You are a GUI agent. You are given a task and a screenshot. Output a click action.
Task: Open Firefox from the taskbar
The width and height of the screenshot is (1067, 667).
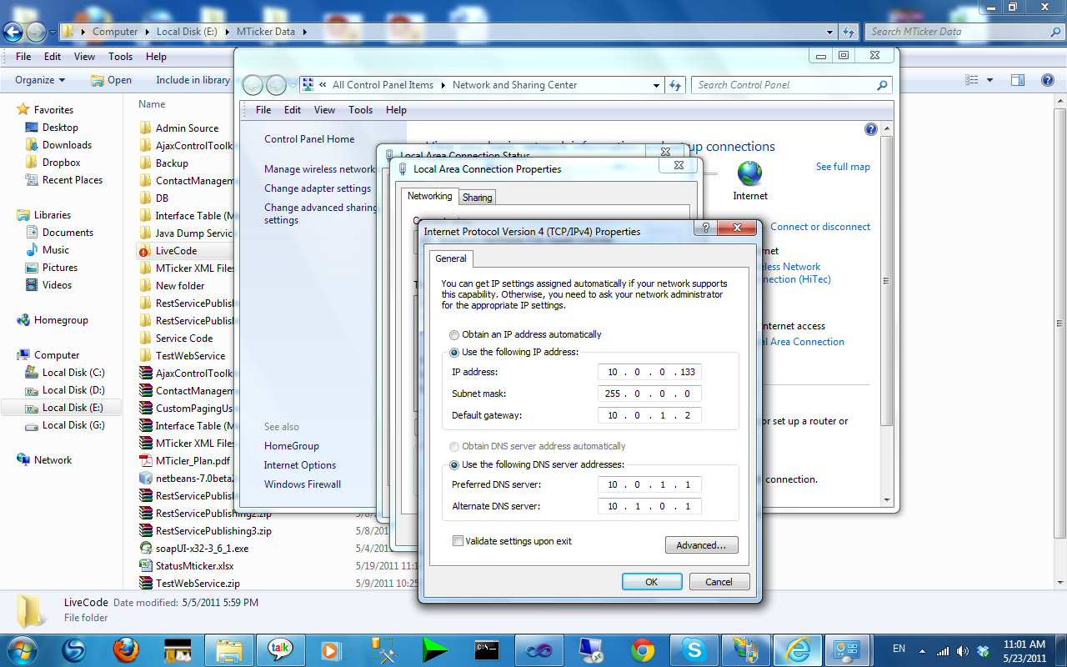[x=126, y=649]
